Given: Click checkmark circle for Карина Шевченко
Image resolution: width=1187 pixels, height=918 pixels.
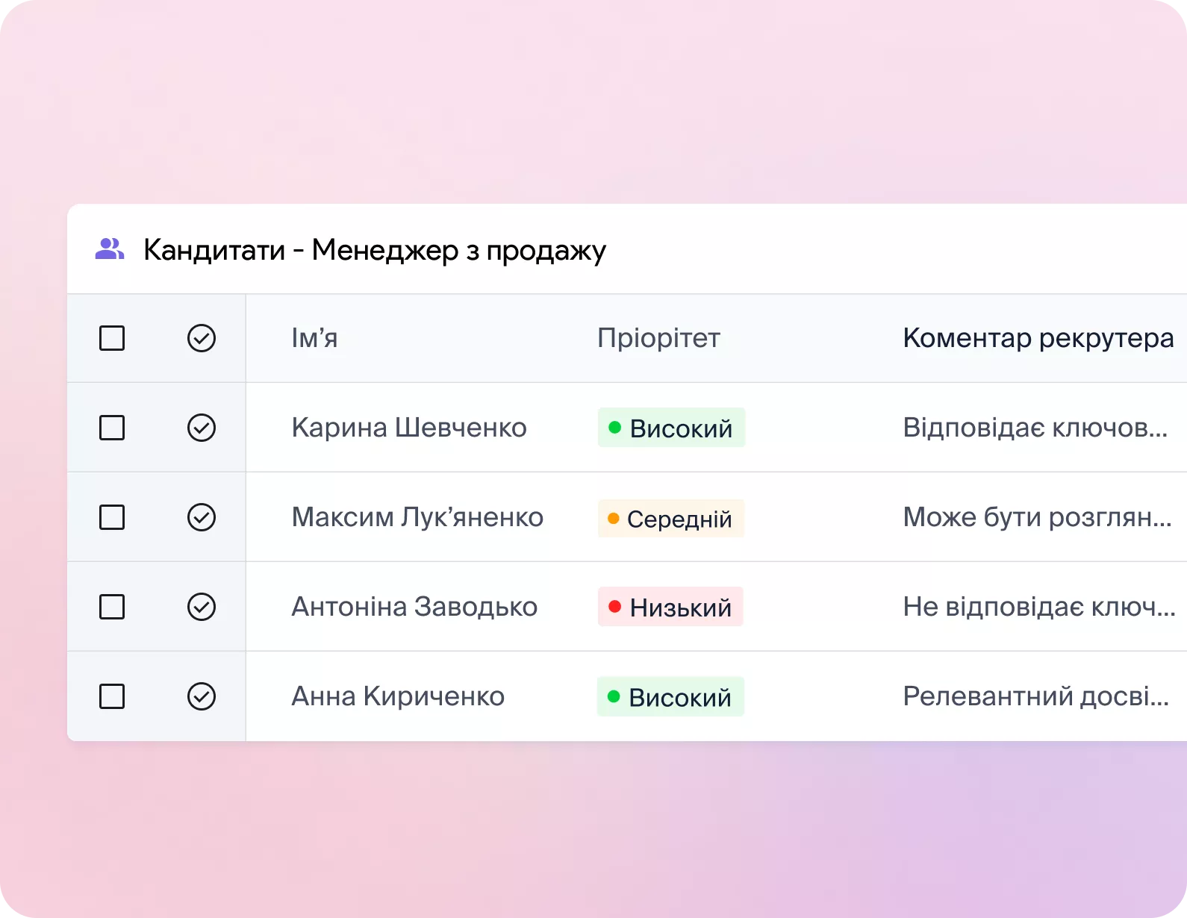Looking at the screenshot, I should (x=202, y=428).
